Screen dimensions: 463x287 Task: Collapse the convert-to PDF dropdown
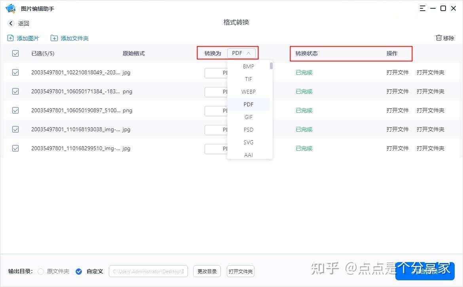tap(241, 53)
